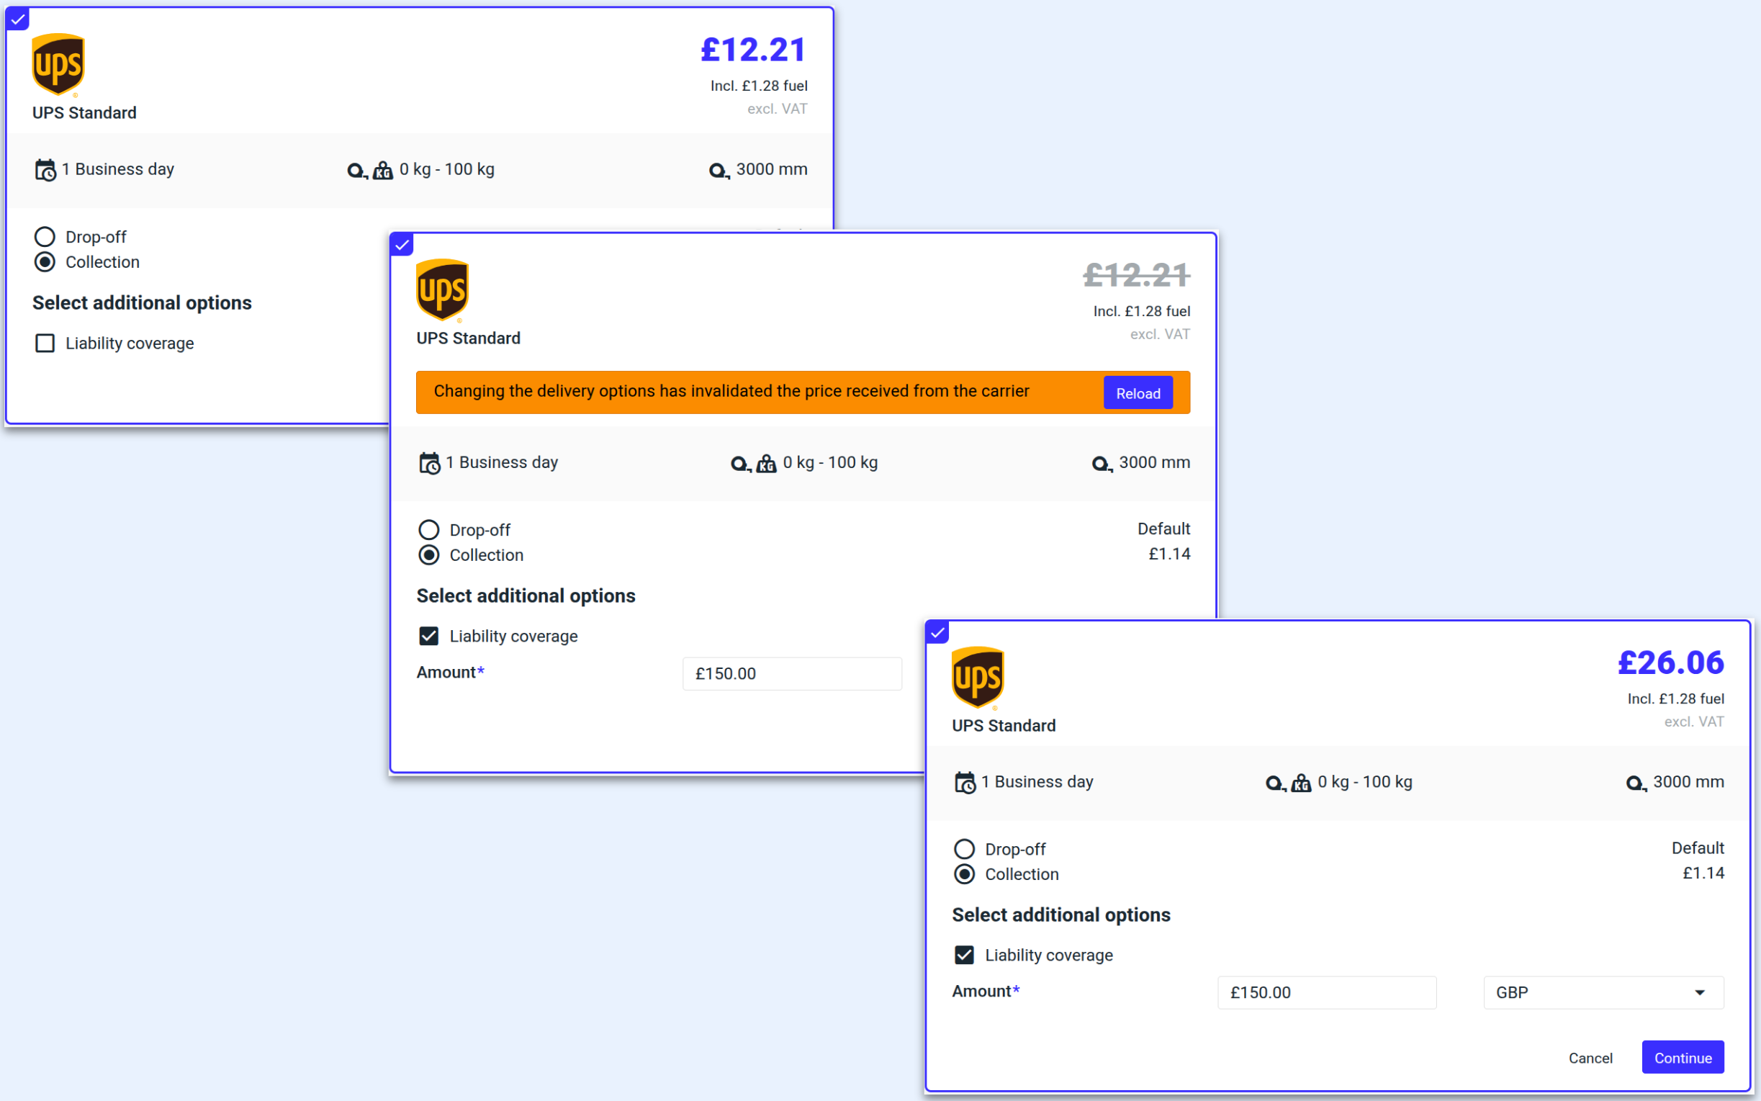
Task: Click the calendar clock icon in the bottom-right card
Action: [965, 783]
